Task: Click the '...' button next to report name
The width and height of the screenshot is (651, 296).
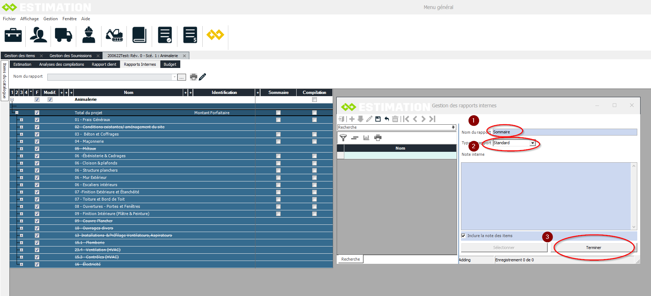Action: [x=182, y=77]
